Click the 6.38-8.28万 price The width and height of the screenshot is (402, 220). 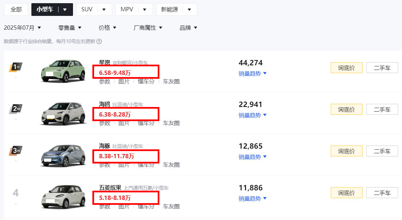tap(115, 114)
